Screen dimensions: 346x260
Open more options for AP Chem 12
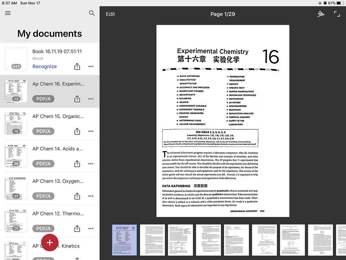[91, 229]
